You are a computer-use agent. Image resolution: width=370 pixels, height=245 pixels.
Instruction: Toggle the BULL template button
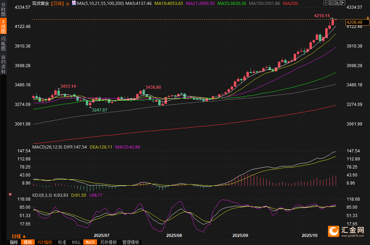(76, 242)
